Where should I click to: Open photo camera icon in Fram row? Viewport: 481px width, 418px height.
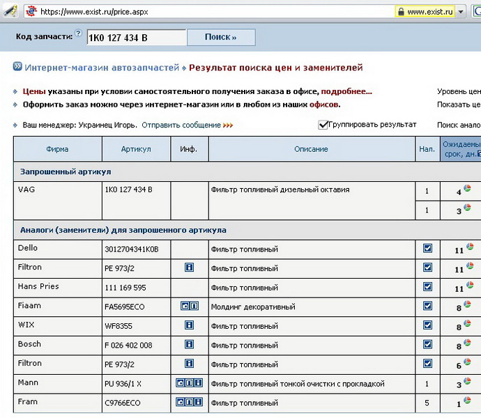tap(180, 402)
